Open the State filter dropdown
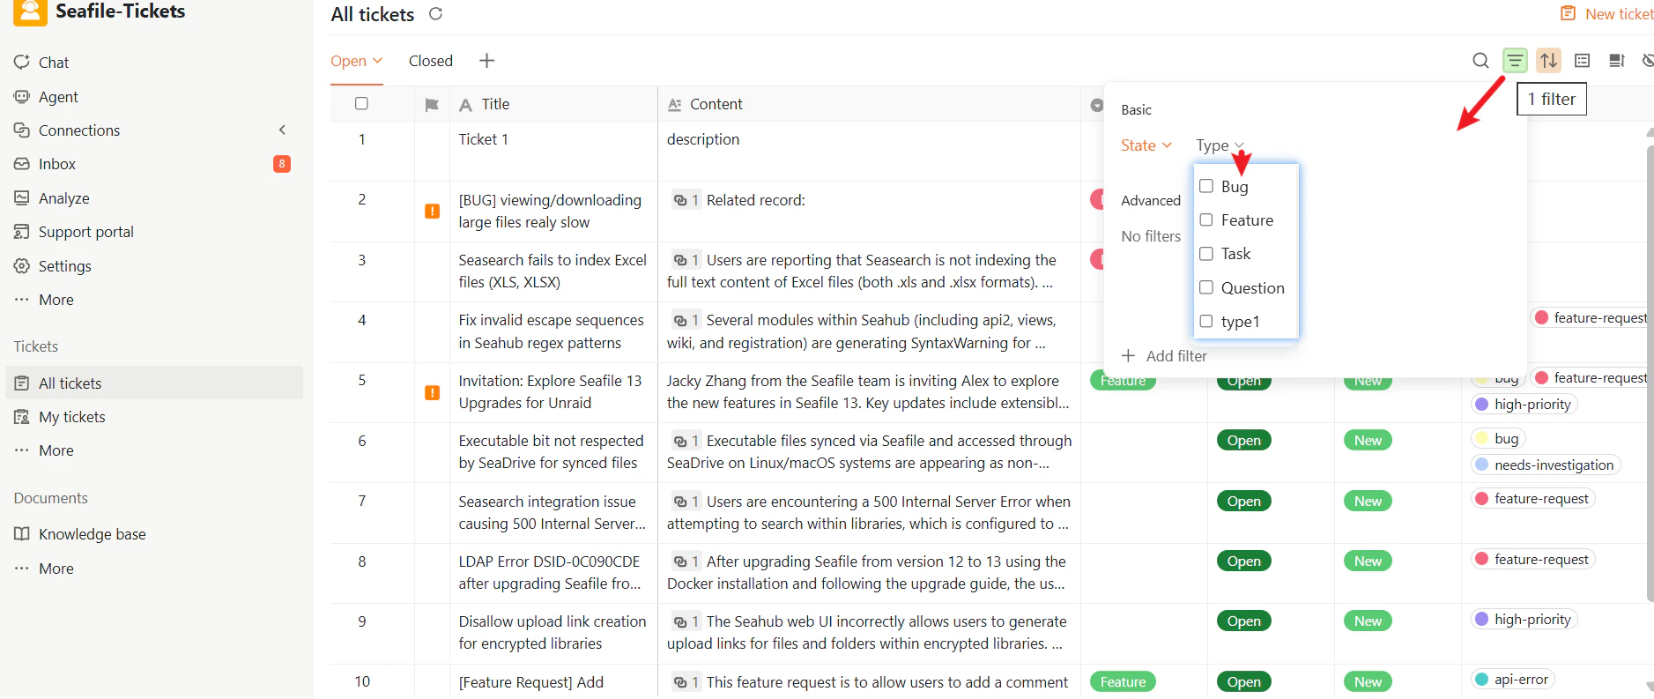1654x699 pixels. coord(1146,145)
